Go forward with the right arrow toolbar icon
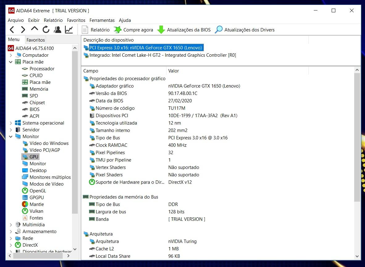The image size is (365, 267). click(23, 30)
